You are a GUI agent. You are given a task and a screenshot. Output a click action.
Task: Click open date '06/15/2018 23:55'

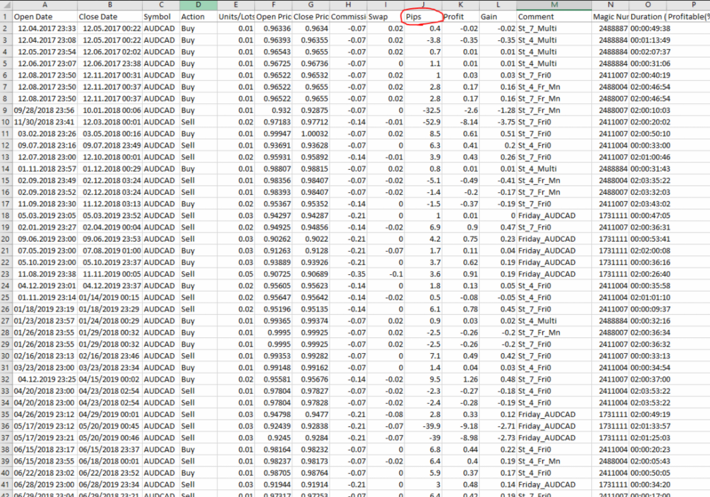(45, 461)
